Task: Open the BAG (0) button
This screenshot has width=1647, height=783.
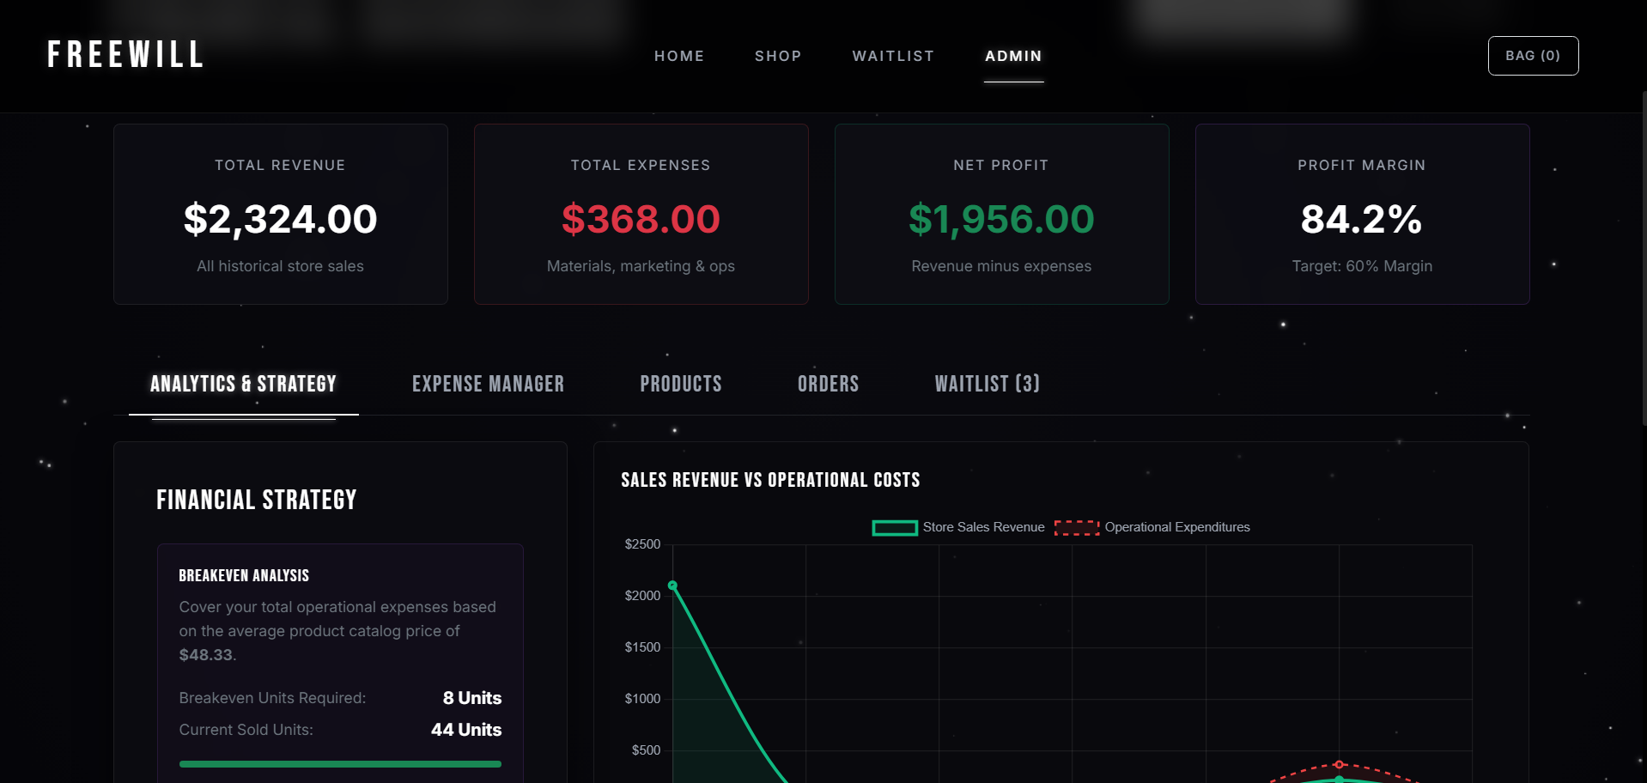Action: pos(1533,56)
